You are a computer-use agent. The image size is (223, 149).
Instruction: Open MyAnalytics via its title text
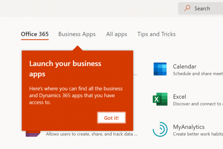(x=189, y=127)
